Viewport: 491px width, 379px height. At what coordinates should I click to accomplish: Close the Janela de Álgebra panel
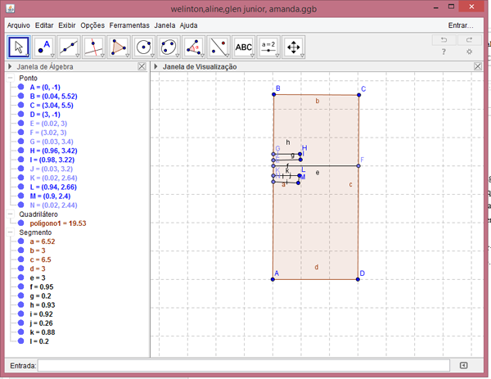tap(142, 66)
